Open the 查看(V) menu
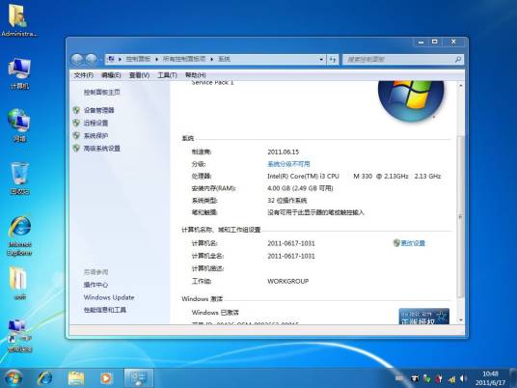Screen dimensions: 517x388 tap(139, 75)
